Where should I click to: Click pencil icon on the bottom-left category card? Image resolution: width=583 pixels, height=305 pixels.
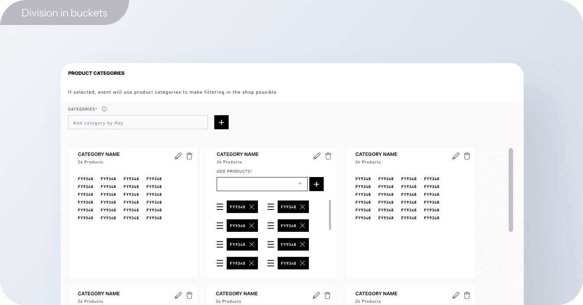click(178, 295)
